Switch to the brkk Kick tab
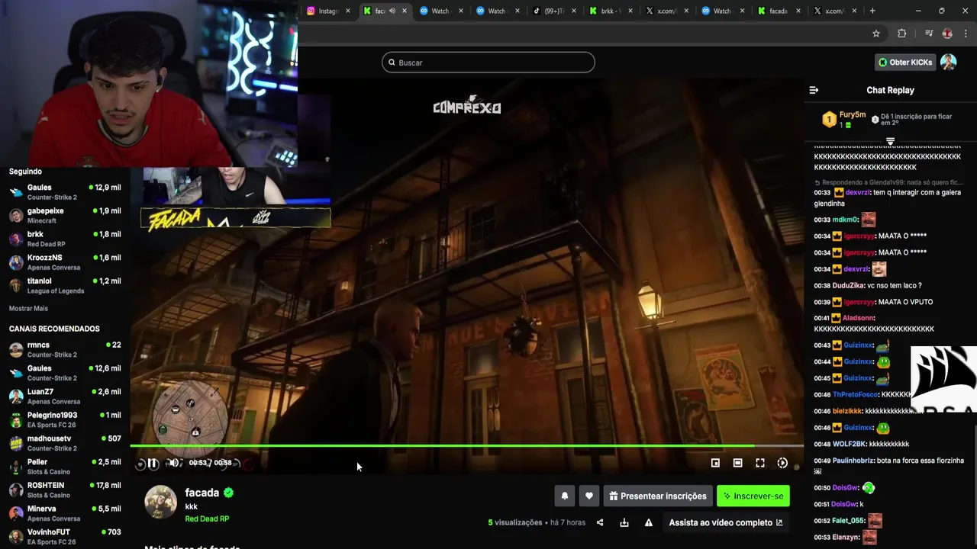The height and width of the screenshot is (549, 977). point(609,11)
